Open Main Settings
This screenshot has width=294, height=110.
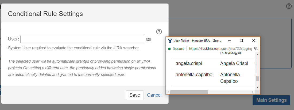pos(271,100)
